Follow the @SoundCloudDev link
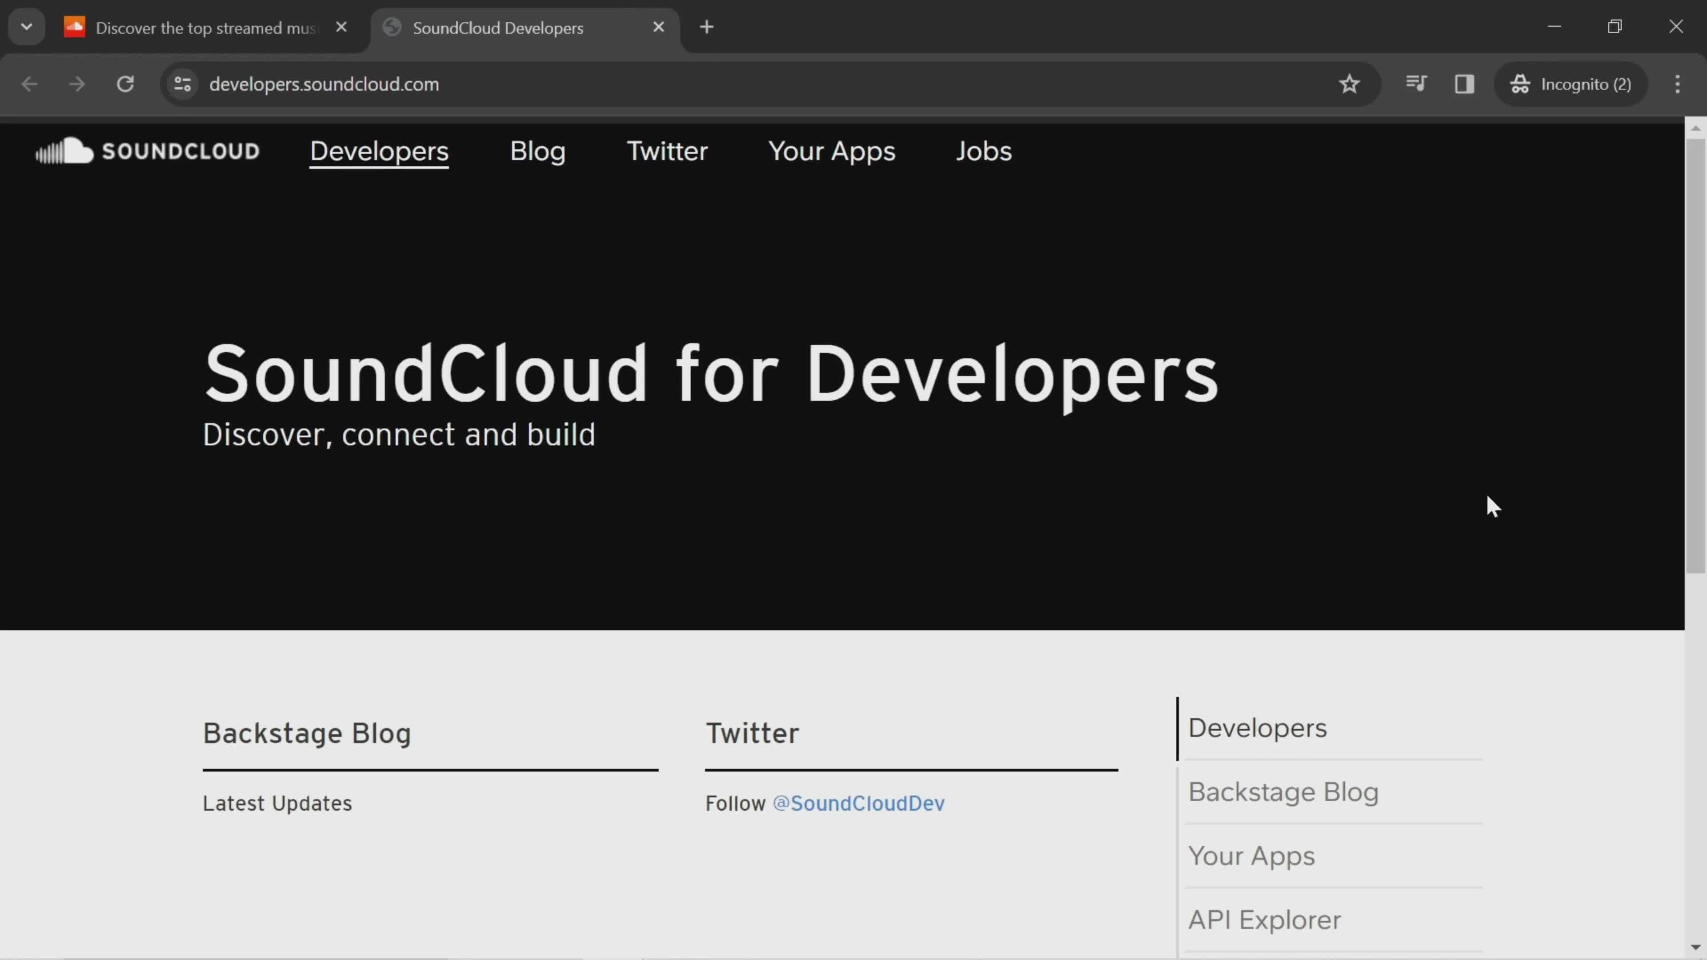 (858, 803)
